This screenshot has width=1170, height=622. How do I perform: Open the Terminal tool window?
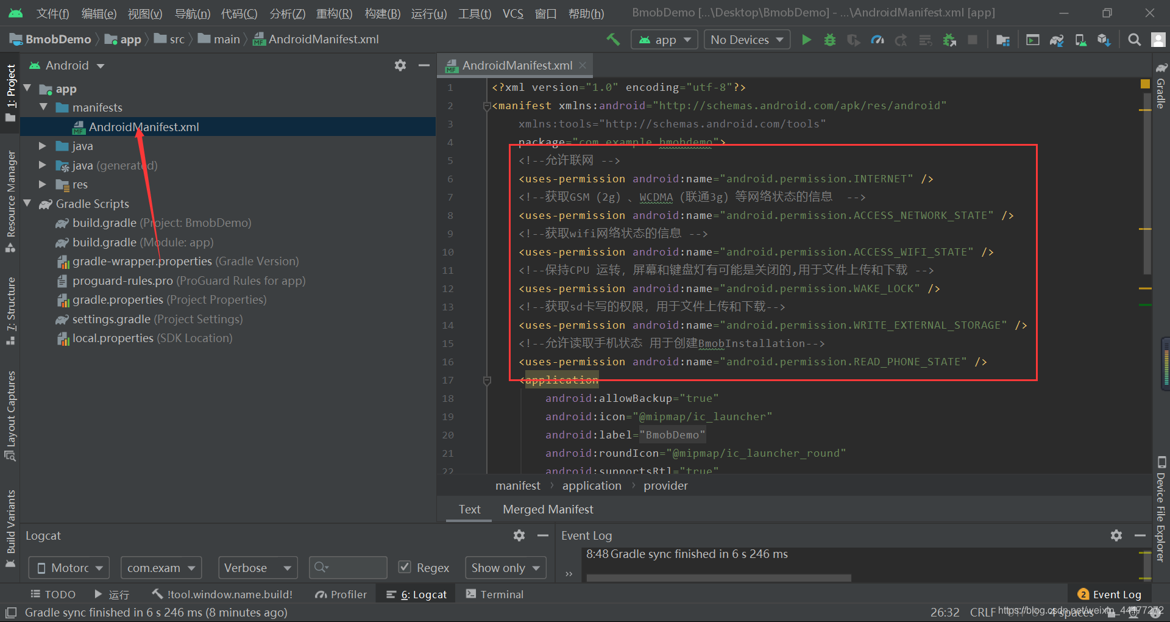pyautogui.click(x=494, y=594)
